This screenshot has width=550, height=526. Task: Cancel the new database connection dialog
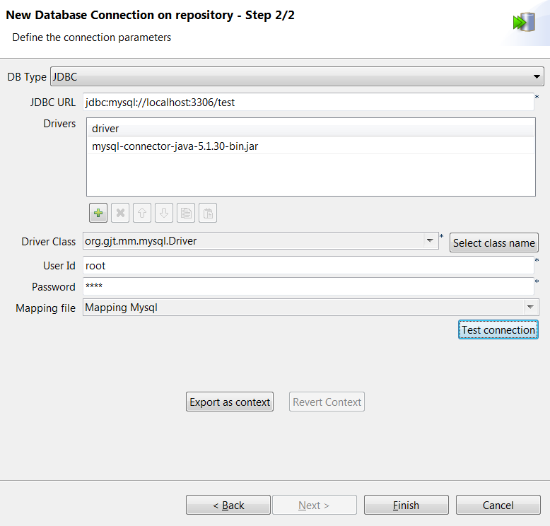tap(498, 505)
